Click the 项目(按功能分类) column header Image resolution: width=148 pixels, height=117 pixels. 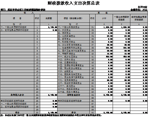click(x=73, y=18)
